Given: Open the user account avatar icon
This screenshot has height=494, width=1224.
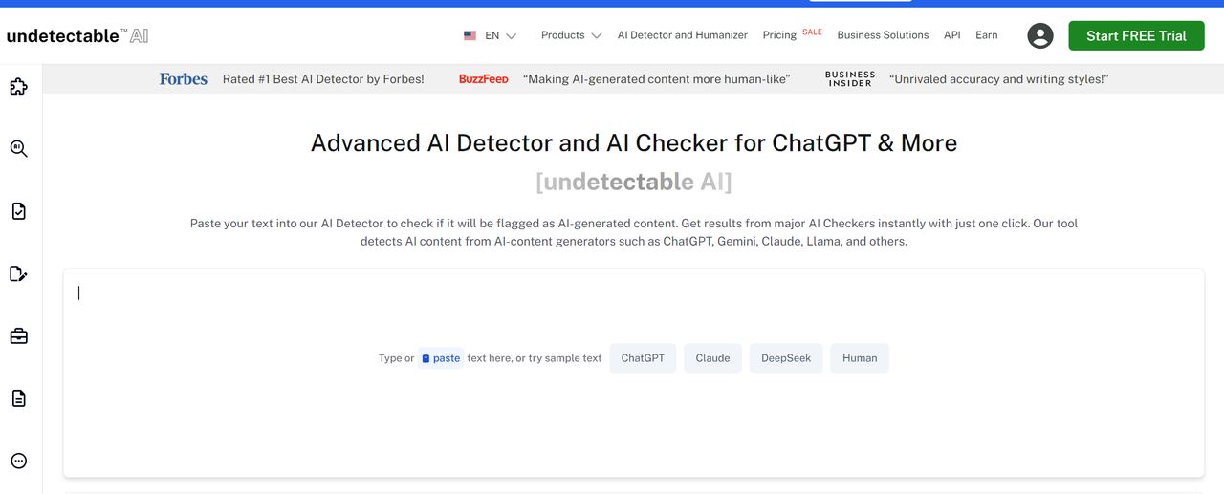Looking at the screenshot, I should [x=1039, y=35].
